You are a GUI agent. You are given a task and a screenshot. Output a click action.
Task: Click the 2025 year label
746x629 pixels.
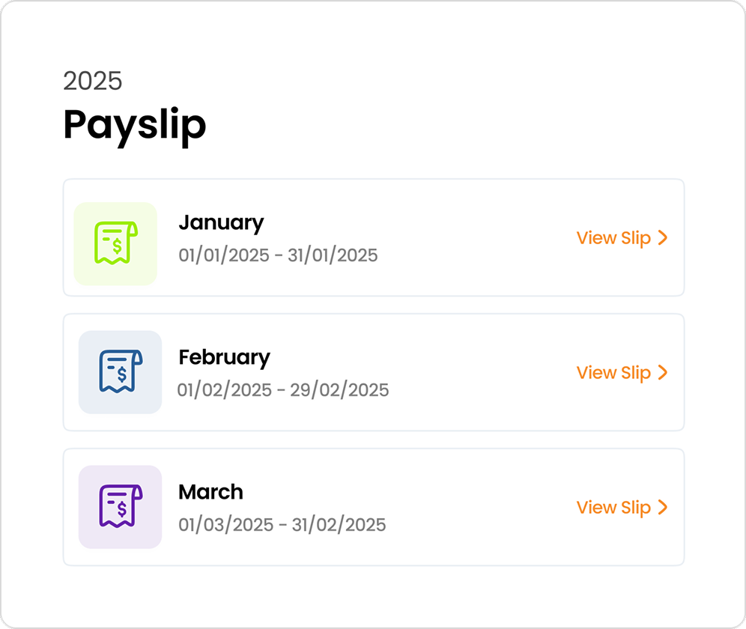click(x=93, y=81)
